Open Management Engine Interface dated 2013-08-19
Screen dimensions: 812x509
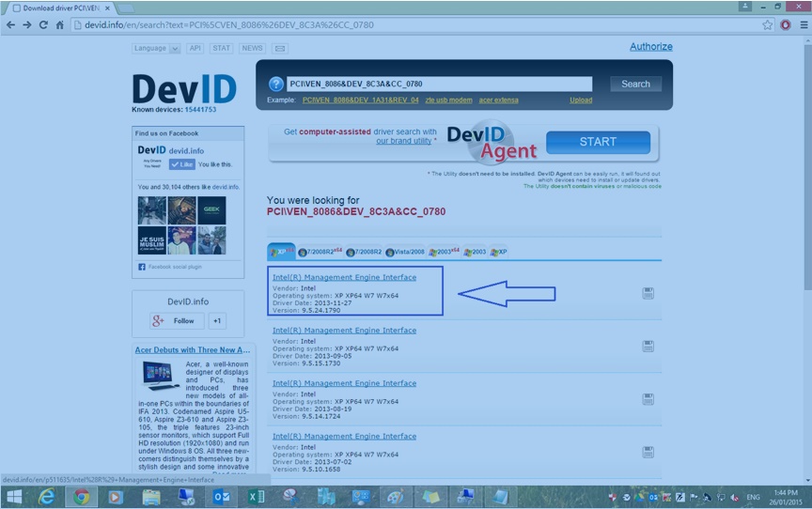click(344, 383)
